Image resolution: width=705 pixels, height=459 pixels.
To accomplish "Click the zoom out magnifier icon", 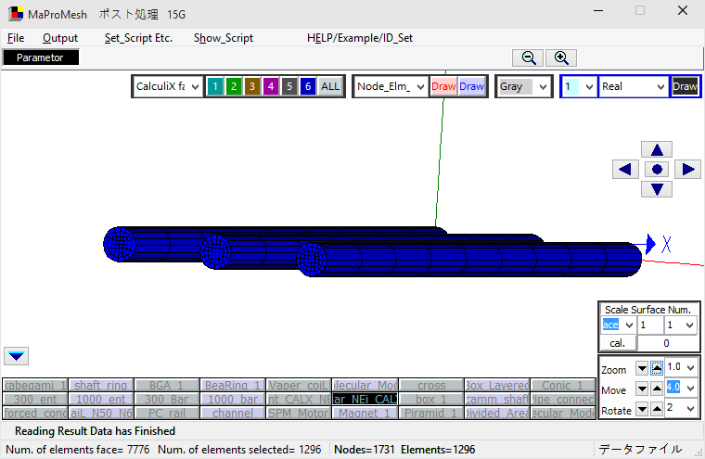I will (528, 58).
